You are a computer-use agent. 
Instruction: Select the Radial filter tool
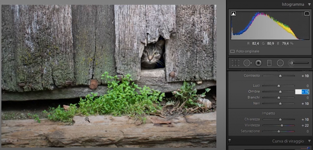280,63
